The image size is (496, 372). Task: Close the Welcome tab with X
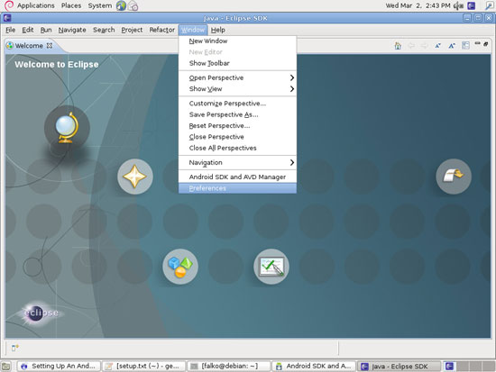50,46
